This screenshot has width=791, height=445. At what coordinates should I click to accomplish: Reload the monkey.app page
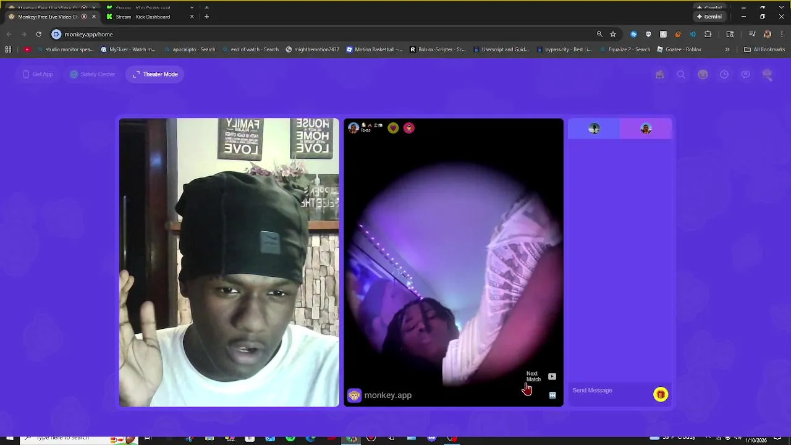pyautogui.click(x=38, y=35)
